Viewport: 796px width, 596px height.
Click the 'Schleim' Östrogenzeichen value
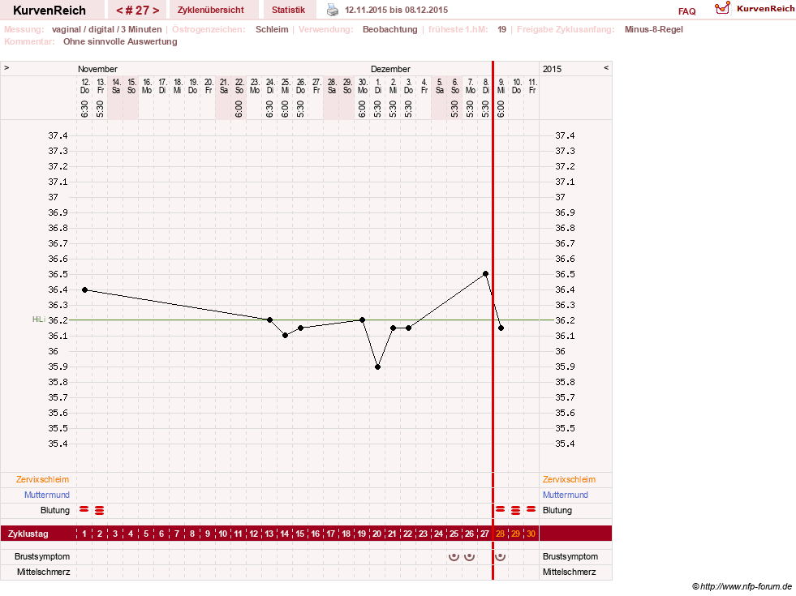pyautogui.click(x=272, y=29)
